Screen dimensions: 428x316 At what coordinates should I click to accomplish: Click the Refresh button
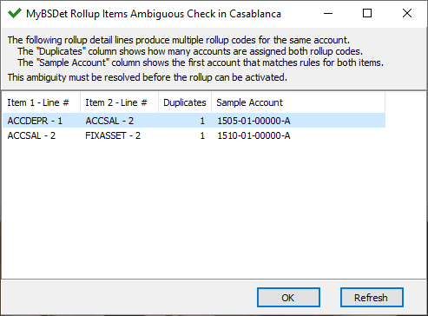tap(372, 297)
